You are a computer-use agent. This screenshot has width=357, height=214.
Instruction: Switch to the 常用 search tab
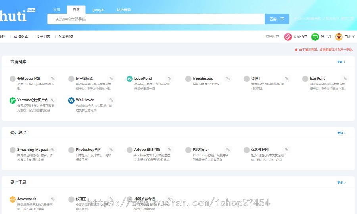pos(56,10)
